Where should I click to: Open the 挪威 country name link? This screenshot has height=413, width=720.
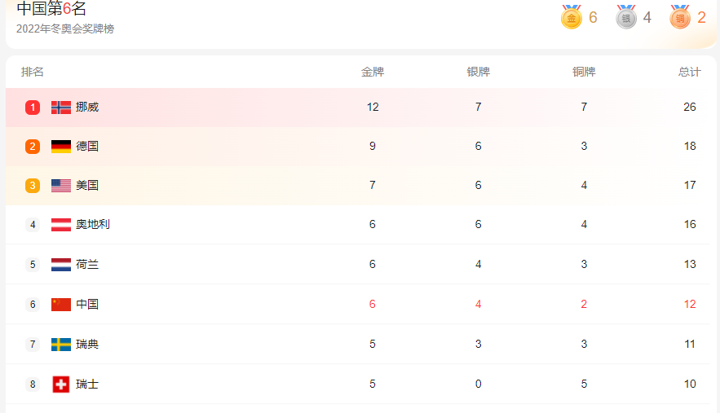coord(87,107)
